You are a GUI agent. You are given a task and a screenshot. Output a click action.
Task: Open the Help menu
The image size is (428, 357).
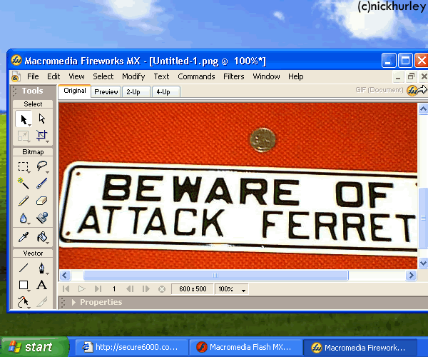(x=295, y=76)
